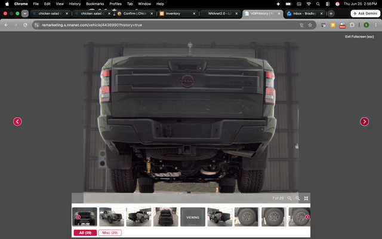Open front-view truck thumbnail
382x239 pixels.
tap(85, 217)
